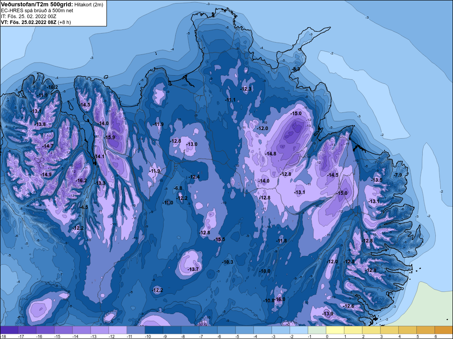Click the -14.7 temperature value
453x339 pixels.
pyautogui.click(x=48, y=146)
